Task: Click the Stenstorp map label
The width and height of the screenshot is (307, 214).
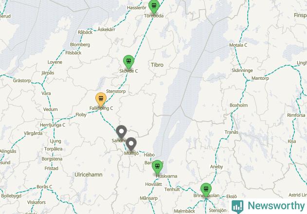Action: tap(116, 91)
